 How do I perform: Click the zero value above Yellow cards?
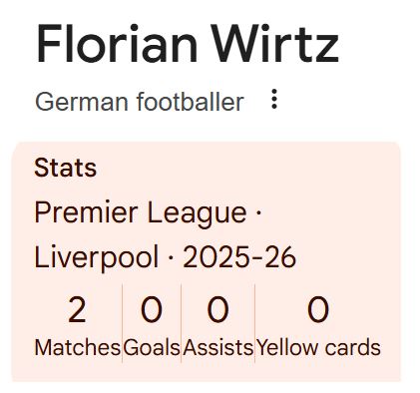318,310
